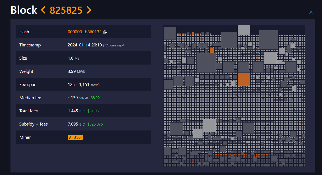Select smaller light gray square beside lower light square

pos(198,134)
